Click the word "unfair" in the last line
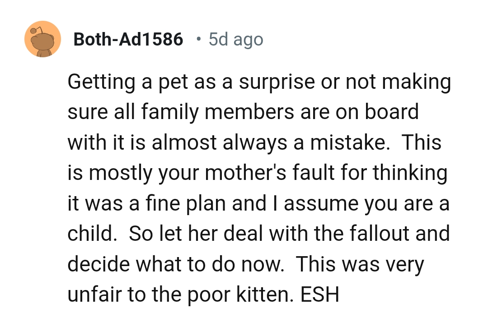Image resolution: width=488 pixels, height=322 pixels. (93, 294)
